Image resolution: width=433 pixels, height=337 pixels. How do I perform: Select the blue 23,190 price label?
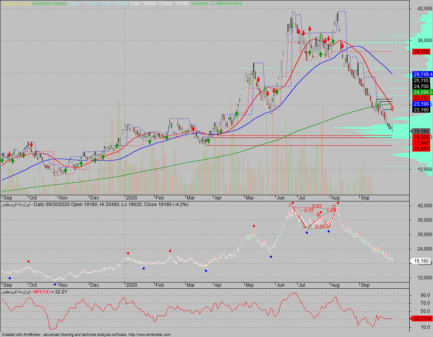(x=421, y=104)
